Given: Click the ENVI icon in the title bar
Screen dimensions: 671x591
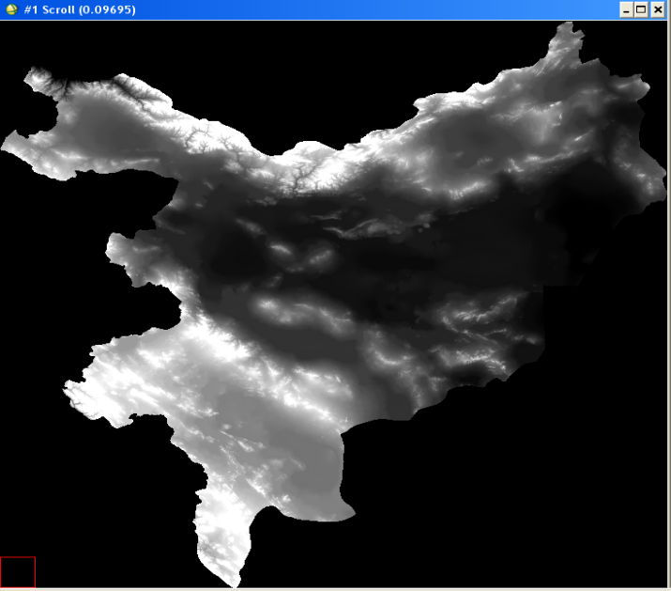Looking at the screenshot, I should pyautogui.click(x=10, y=9).
